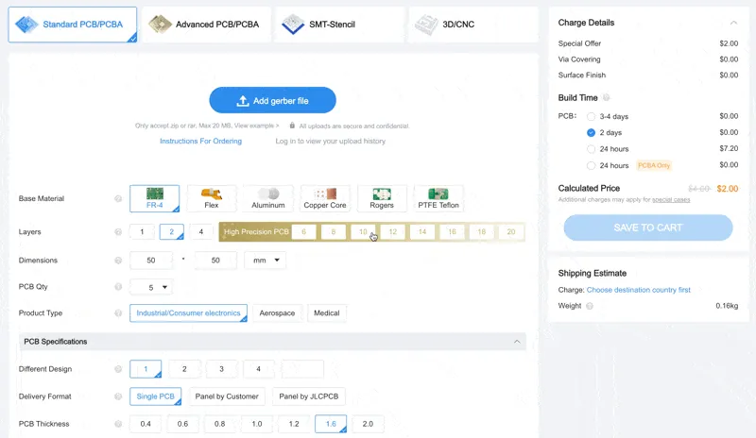Click the PCB Qty help icon

tap(118, 287)
